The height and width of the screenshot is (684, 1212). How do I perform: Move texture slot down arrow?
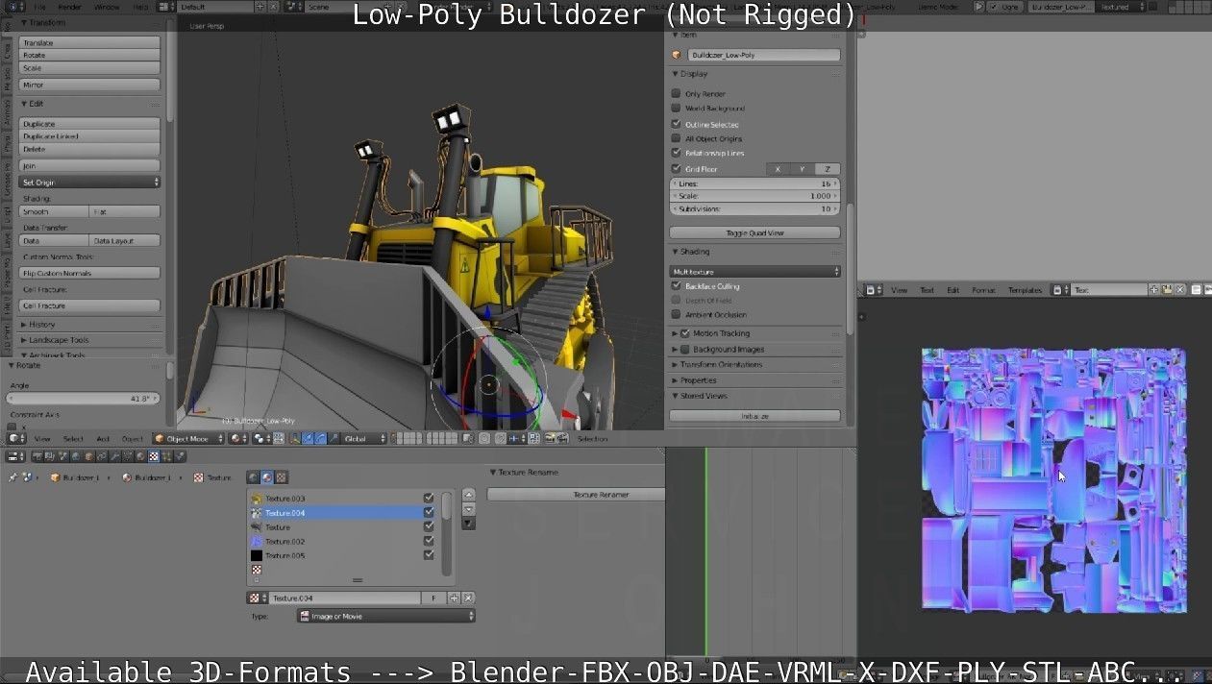(x=468, y=509)
